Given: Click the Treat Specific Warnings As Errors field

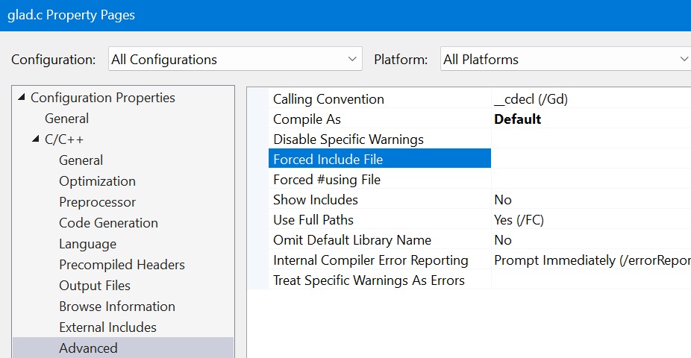Looking at the screenshot, I should [x=590, y=280].
